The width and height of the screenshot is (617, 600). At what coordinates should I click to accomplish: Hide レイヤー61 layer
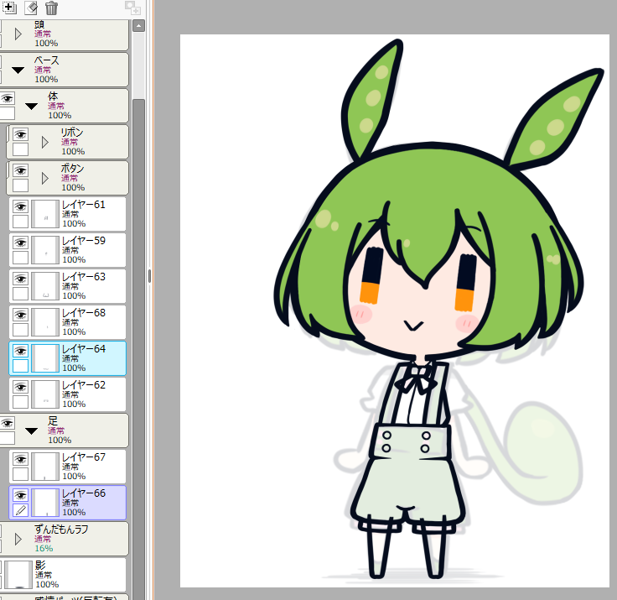20,206
